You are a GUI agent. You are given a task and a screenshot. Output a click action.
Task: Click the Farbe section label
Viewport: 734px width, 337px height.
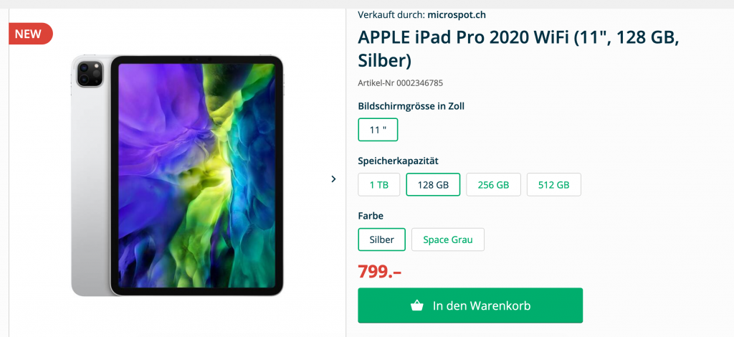(371, 216)
